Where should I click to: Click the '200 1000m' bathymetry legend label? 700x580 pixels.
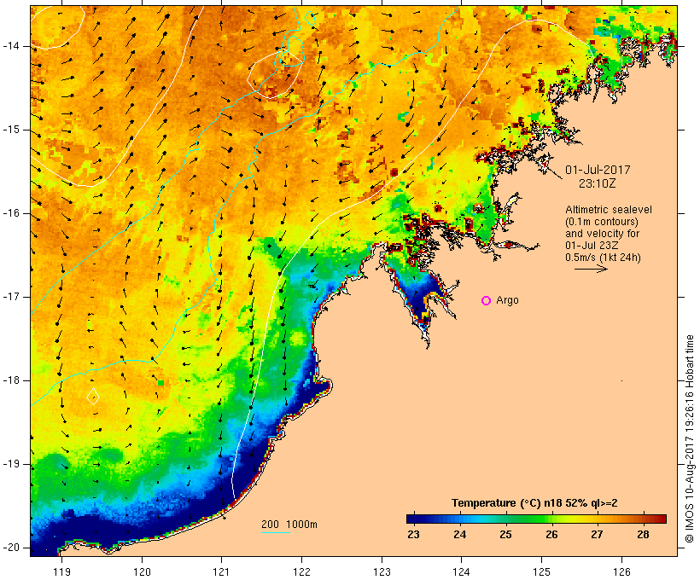pos(289,525)
